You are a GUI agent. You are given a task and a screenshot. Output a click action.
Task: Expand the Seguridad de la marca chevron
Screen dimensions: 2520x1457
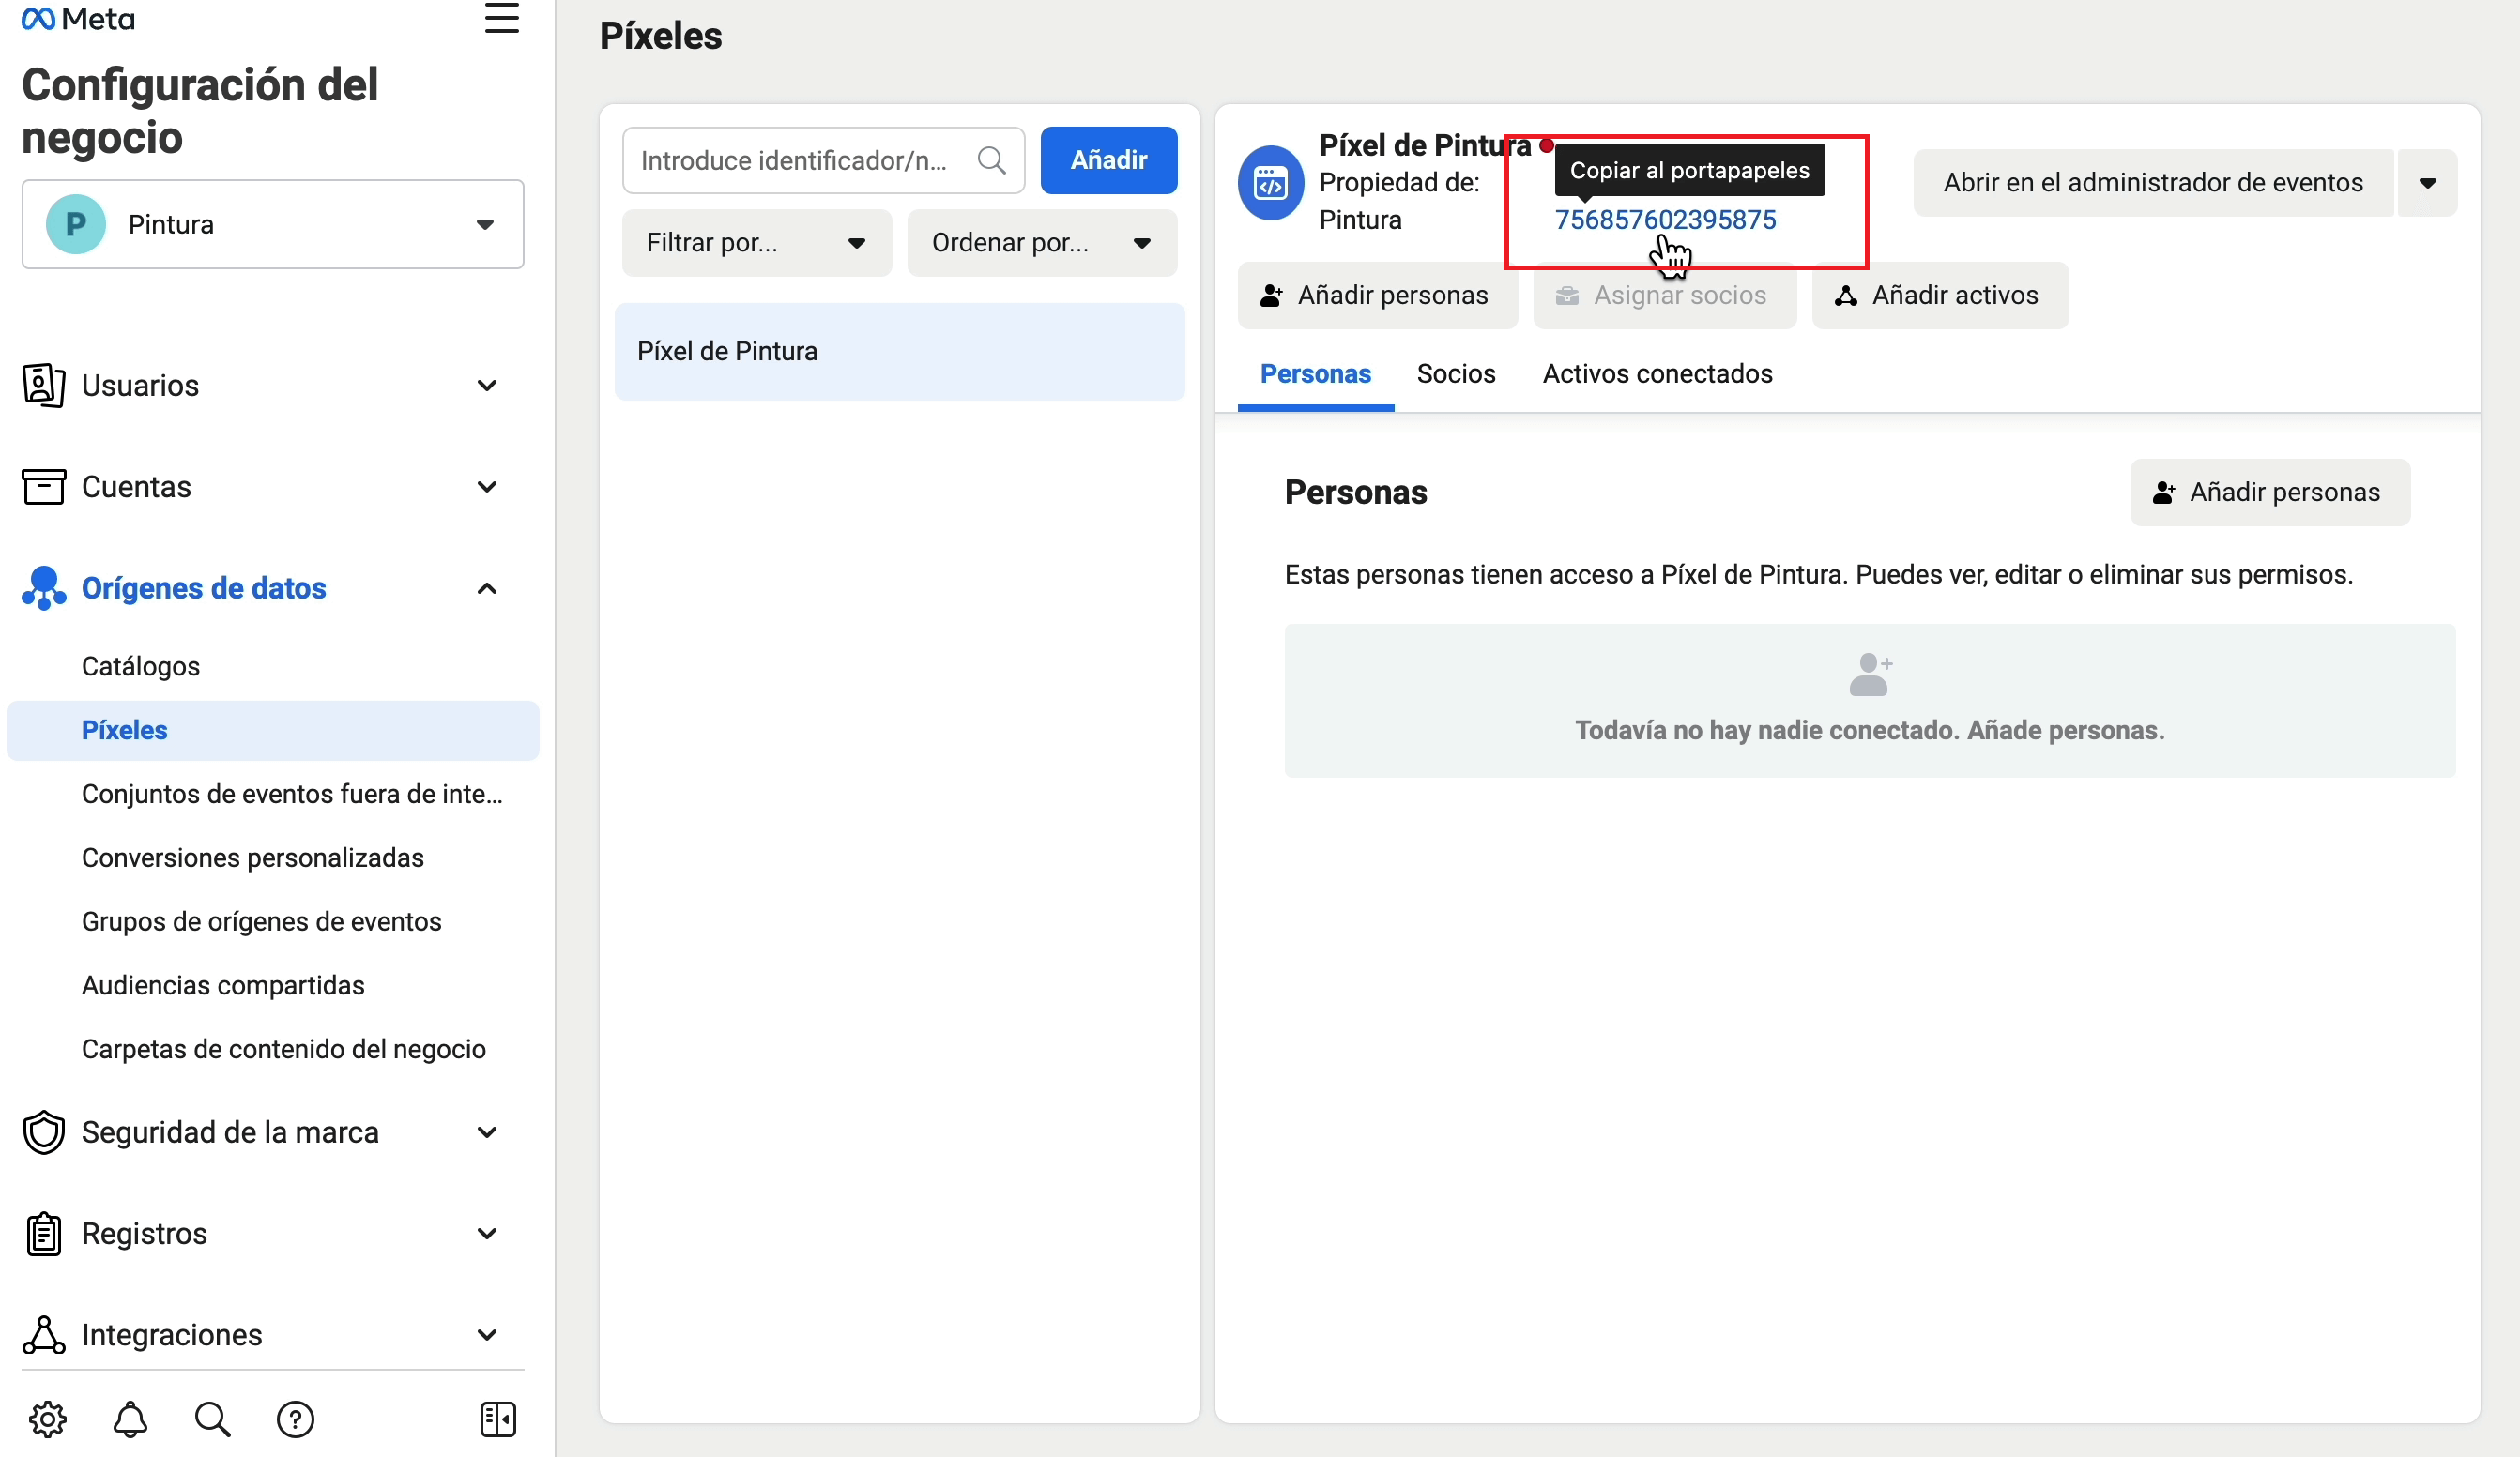[x=487, y=1132]
